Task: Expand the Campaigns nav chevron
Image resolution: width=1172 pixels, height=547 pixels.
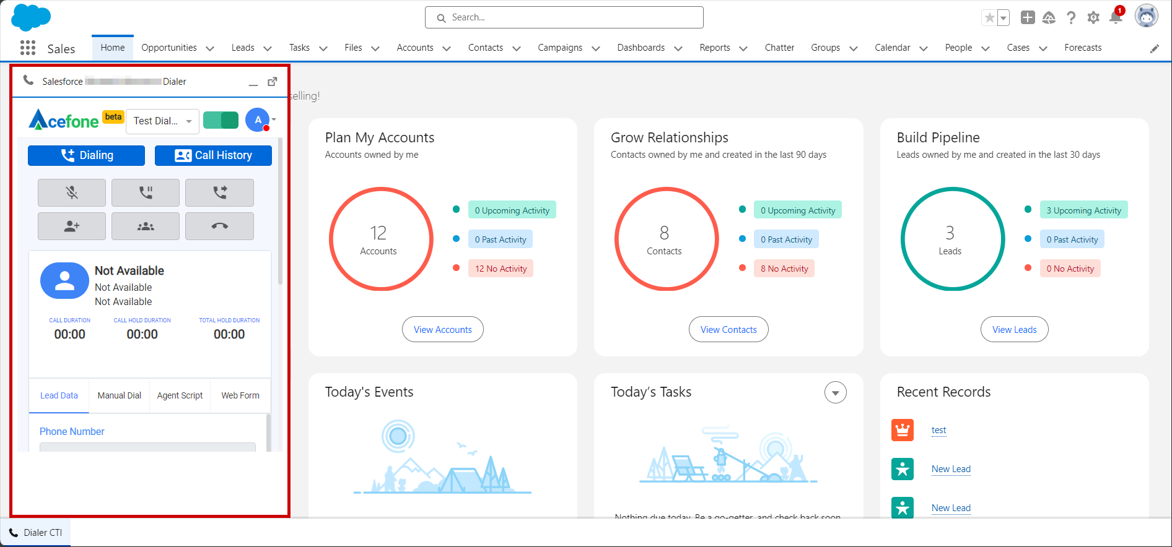Action: pyautogui.click(x=596, y=48)
